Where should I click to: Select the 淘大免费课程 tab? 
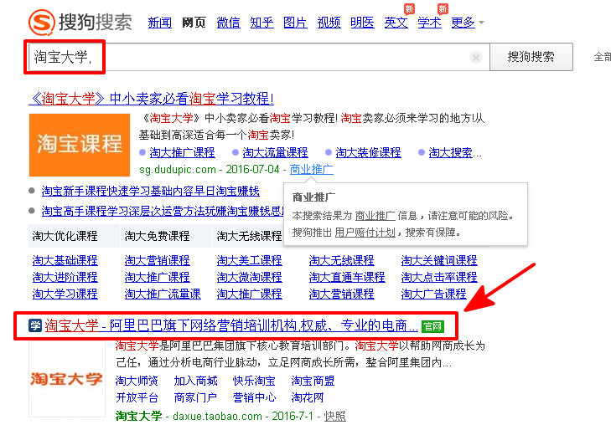pyautogui.click(x=166, y=236)
